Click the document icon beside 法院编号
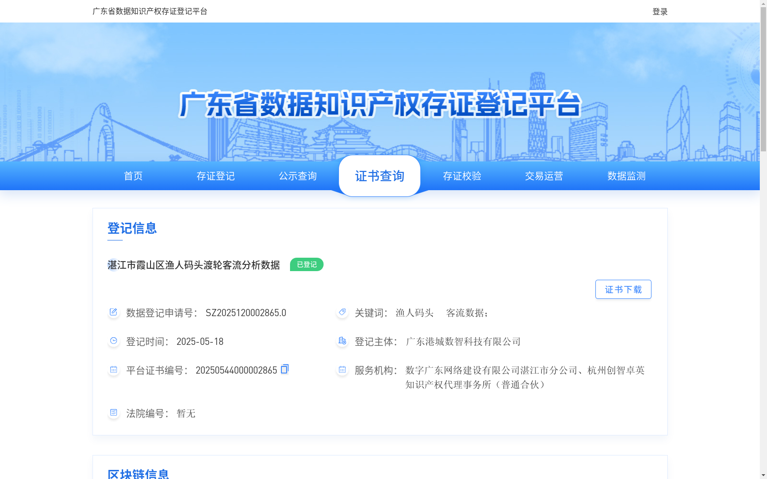 coord(114,413)
